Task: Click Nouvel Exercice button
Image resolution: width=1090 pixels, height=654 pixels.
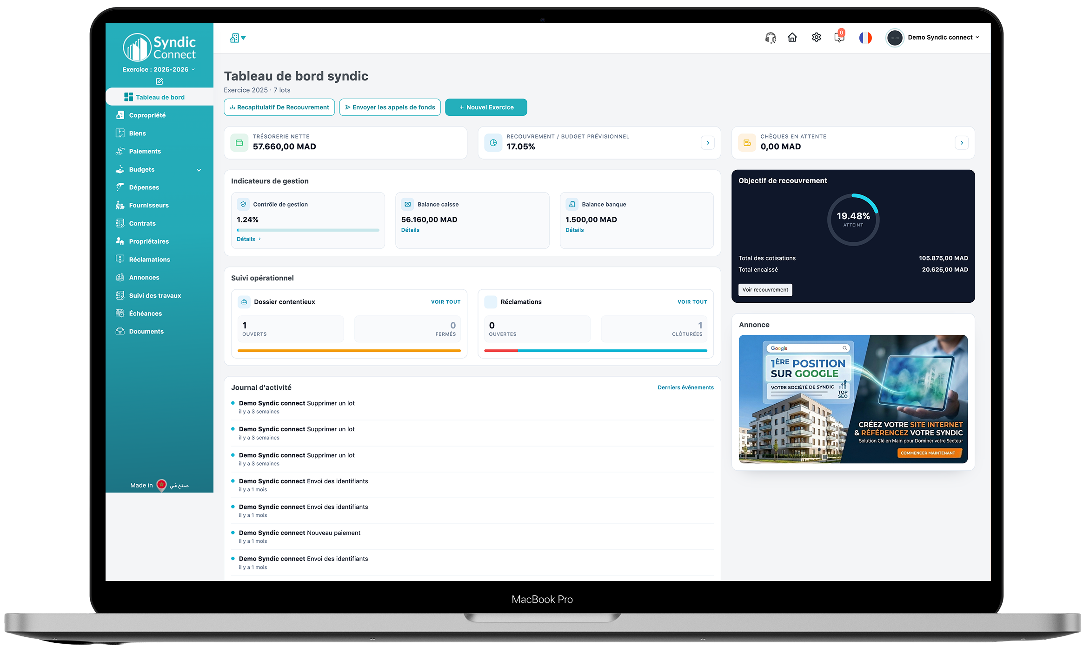Action: (486, 107)
